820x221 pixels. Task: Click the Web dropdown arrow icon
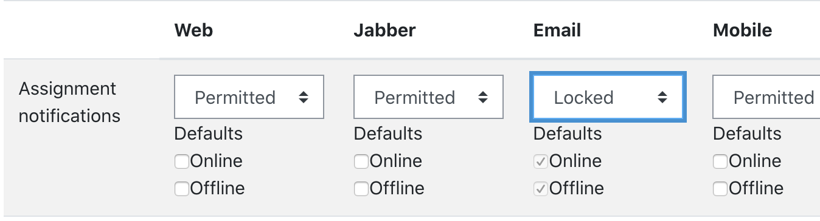tap(303, 97)
